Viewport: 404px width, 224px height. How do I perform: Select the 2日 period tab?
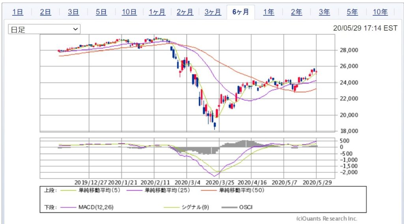[x=45, y=12]
